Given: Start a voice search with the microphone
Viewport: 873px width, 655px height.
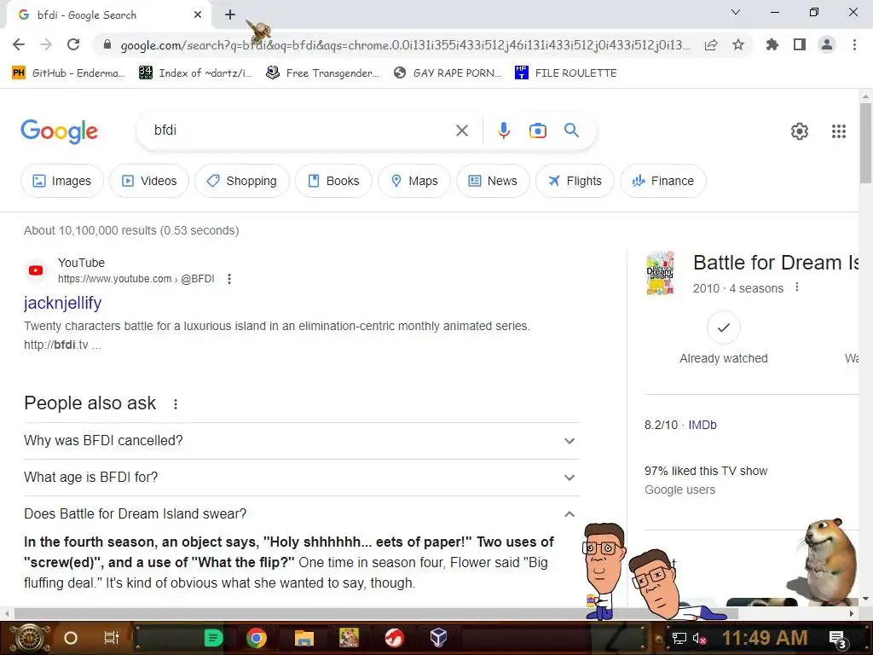Looking at the screenshot, I should click(503, 130).
